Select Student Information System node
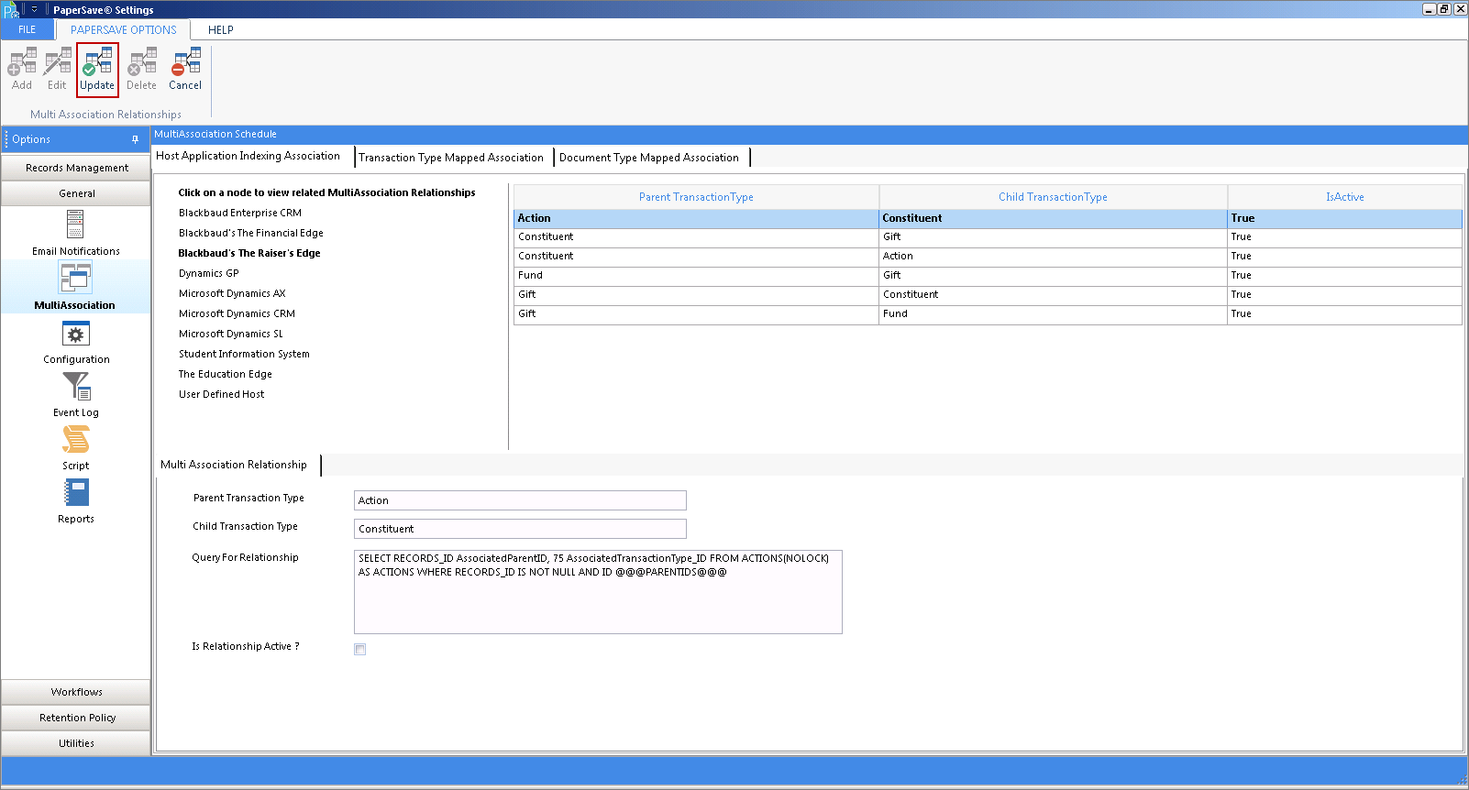Viewport: 1469px width, 790px height. (244, 354)
